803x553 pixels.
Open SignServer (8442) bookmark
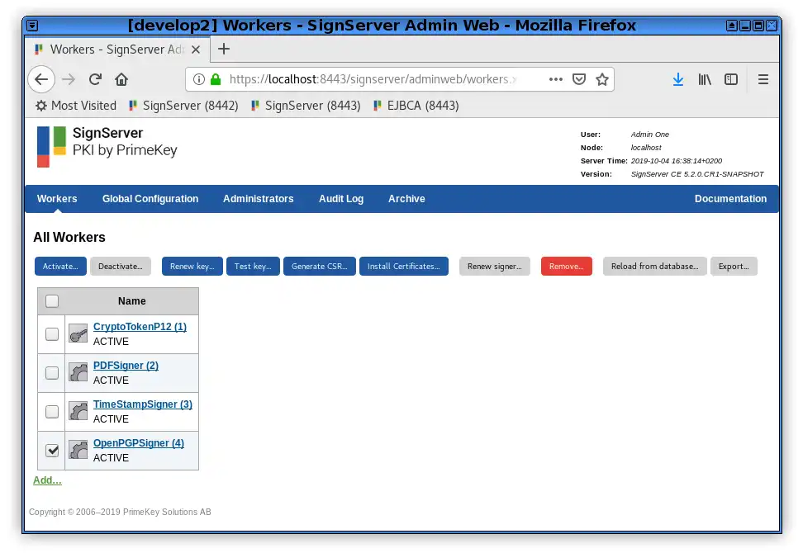click(183, 106)
